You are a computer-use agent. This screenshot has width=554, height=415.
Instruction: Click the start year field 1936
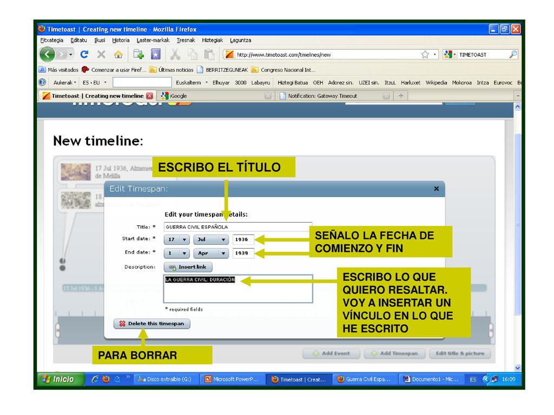[x=243, y=239]
